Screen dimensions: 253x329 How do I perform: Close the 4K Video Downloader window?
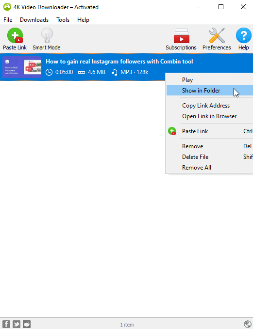point(243,7)
